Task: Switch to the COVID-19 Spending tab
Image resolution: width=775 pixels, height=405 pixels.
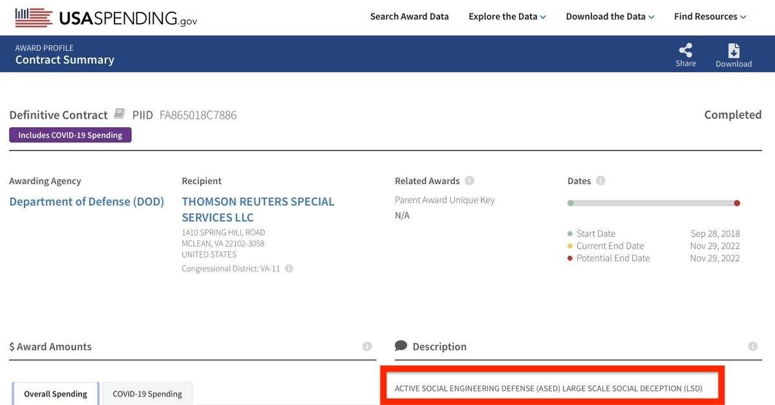Action: coord(147,393)
